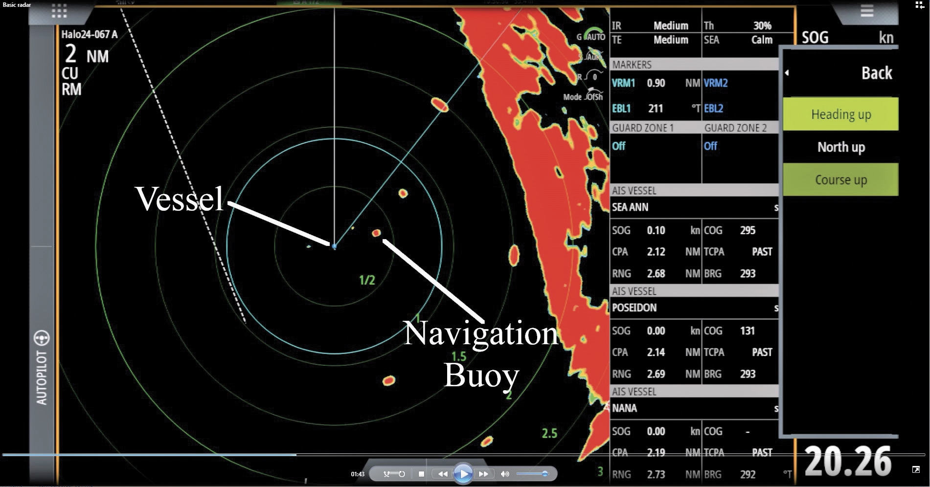Adjust the volume slider handle
Image resolution: width=930 pixels, height=487 pixels.
[x=544, y=474]
